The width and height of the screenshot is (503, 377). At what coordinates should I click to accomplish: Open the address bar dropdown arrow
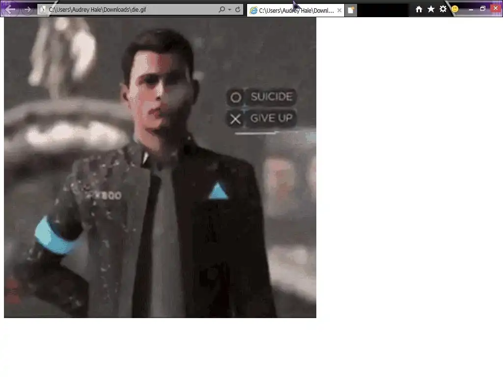click(230, 10)
